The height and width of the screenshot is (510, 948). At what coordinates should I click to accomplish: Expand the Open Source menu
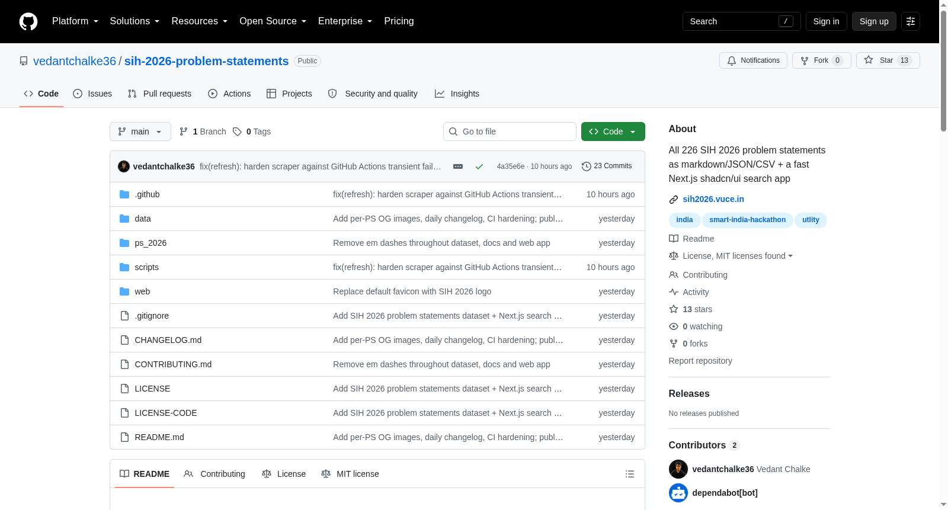273,21
